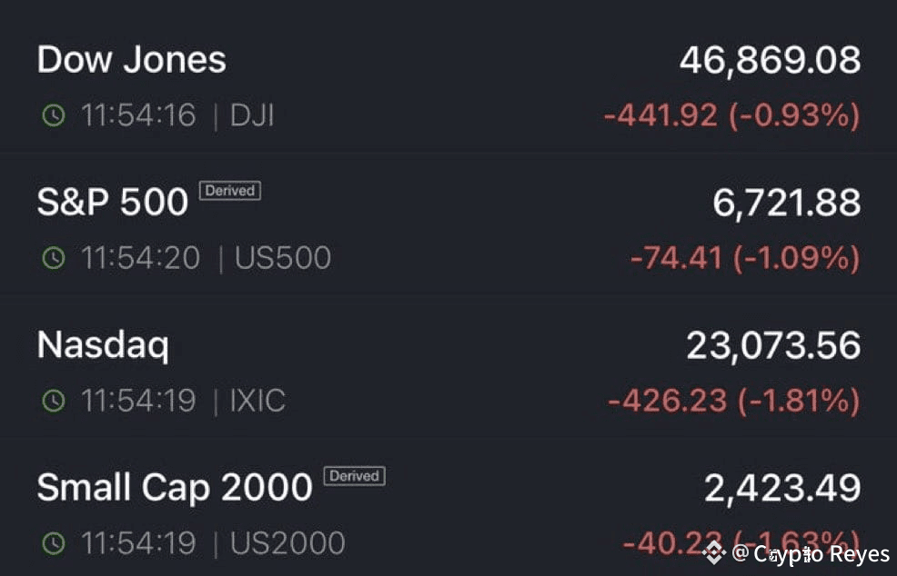Click the IXIC ticker symbol

click(257, 401)
